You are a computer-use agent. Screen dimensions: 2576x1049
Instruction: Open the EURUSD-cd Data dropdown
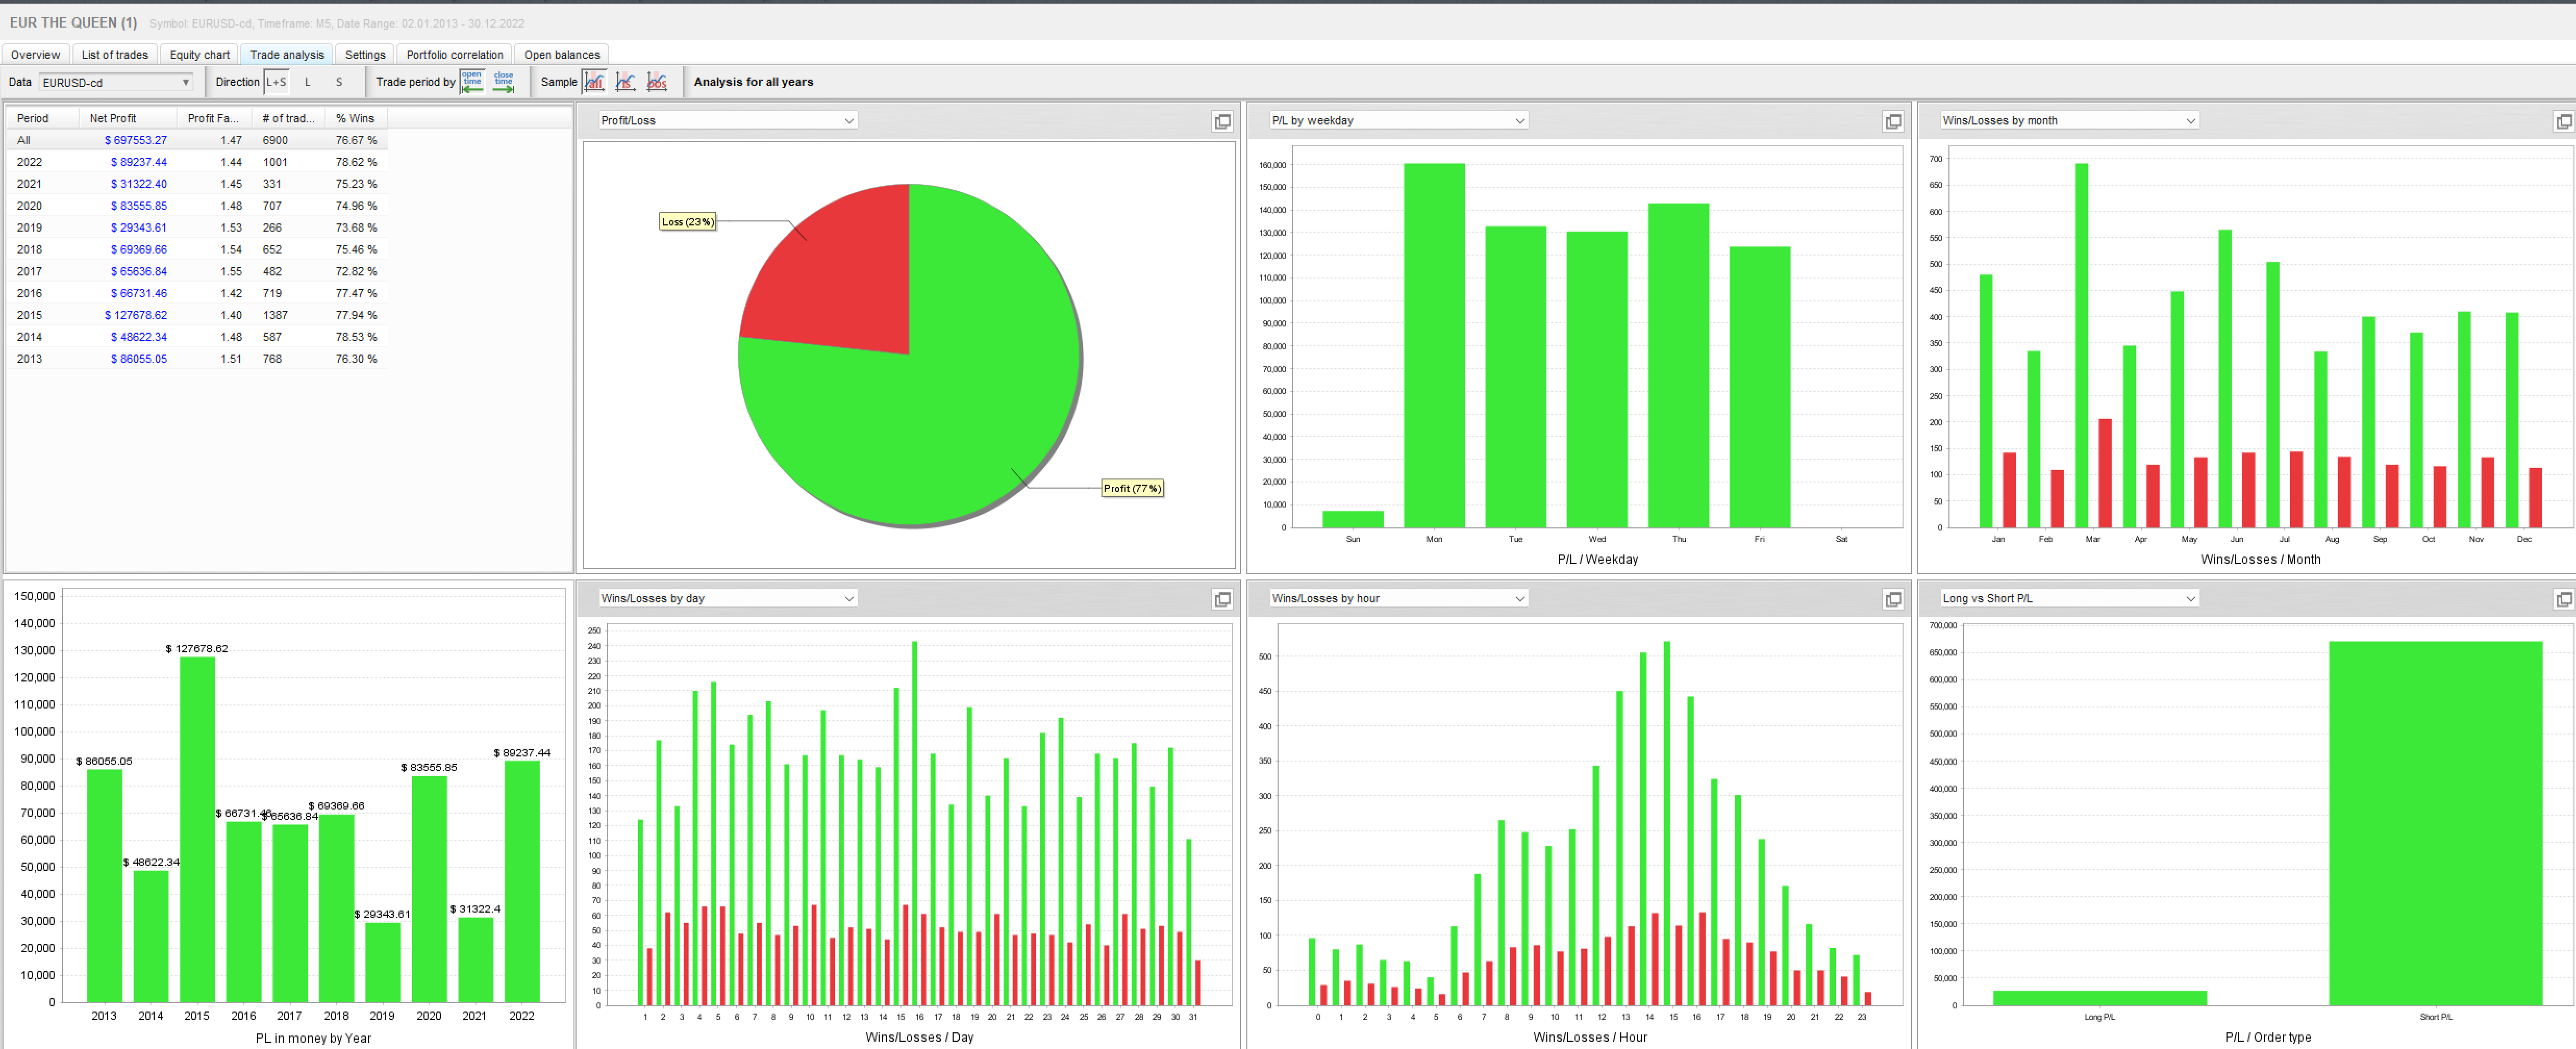point(115,83)
